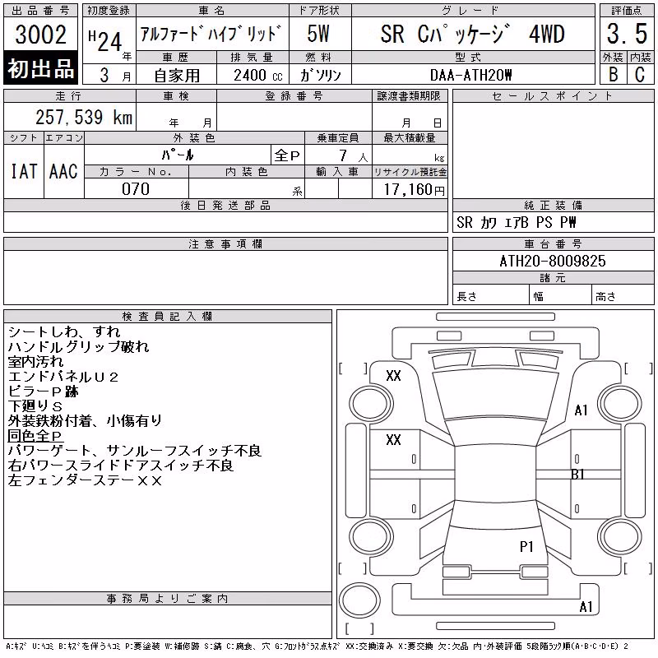Click the model code DAA-ATH20W
This screenshot has height=658, width=658.
(470, 75)
